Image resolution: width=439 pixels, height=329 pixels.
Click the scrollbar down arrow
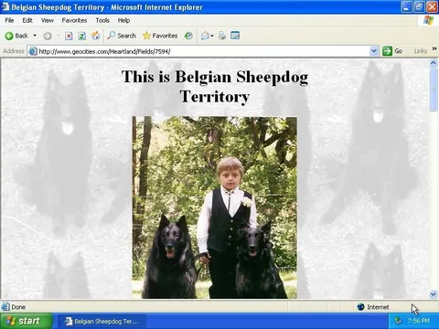(x=434, y=294)
